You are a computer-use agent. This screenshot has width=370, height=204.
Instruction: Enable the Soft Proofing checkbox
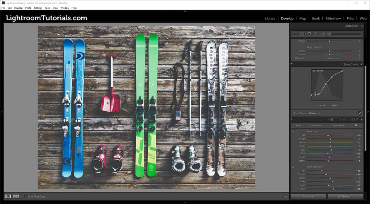(26, 196)
